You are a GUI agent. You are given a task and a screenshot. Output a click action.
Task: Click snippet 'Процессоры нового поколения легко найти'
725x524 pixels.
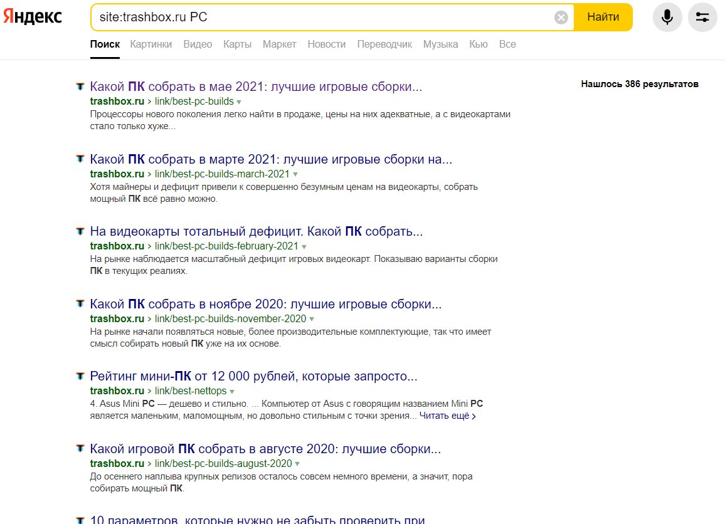click(x=300, y=120)
